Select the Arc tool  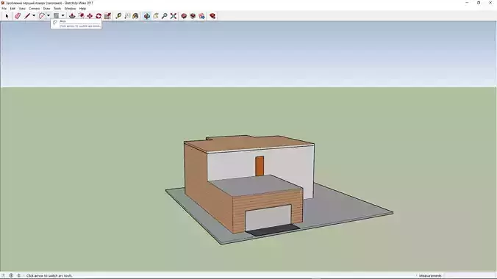pyautogui.click(x=41, y=16)
